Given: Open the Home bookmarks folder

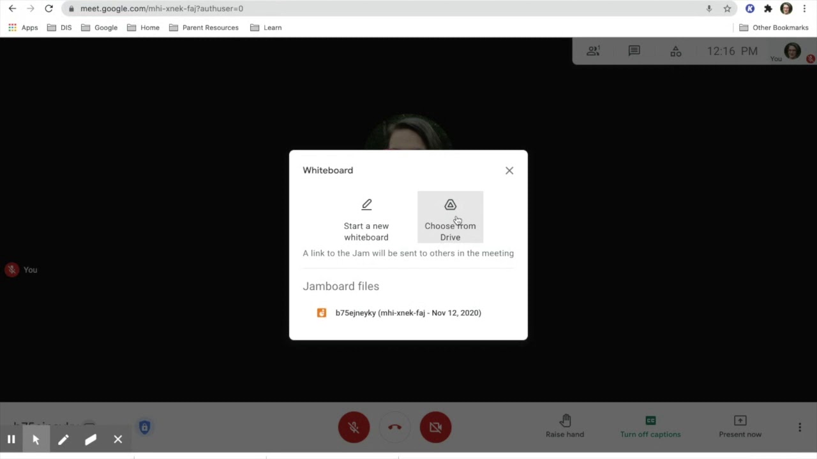Looking at the screenshot, I should click(143, 27).
